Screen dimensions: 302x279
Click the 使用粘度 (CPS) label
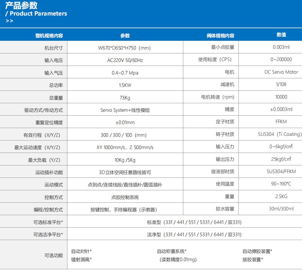tap(215, 60)
